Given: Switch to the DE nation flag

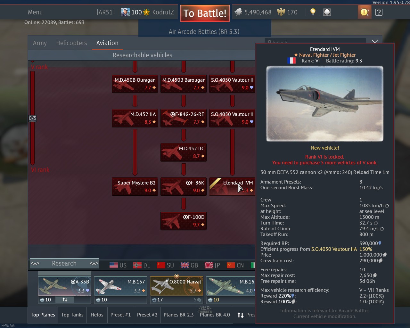Looking at the screenshot, I should click(142, 265).
